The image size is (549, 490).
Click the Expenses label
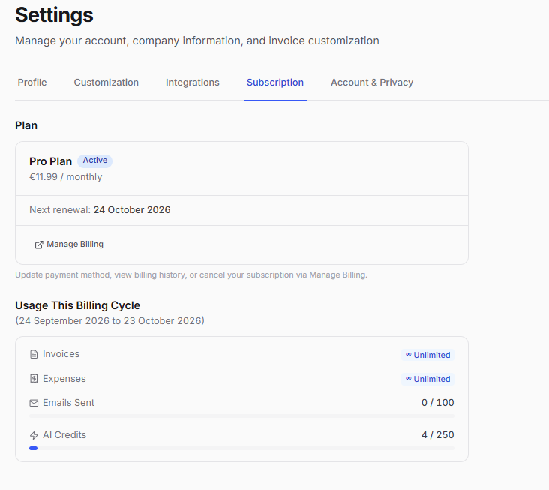(x=64, y=379)
